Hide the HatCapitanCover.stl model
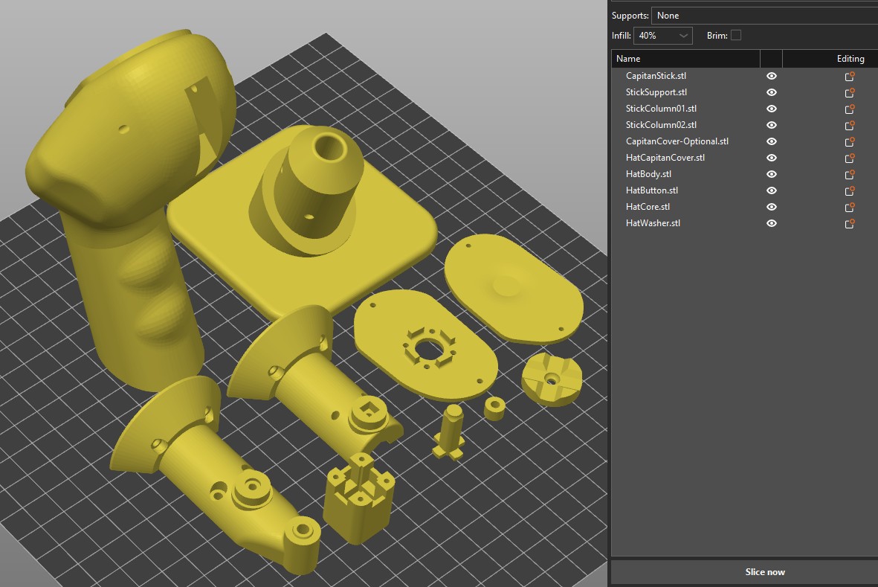 pyautogui.click(x=772, y=158)
